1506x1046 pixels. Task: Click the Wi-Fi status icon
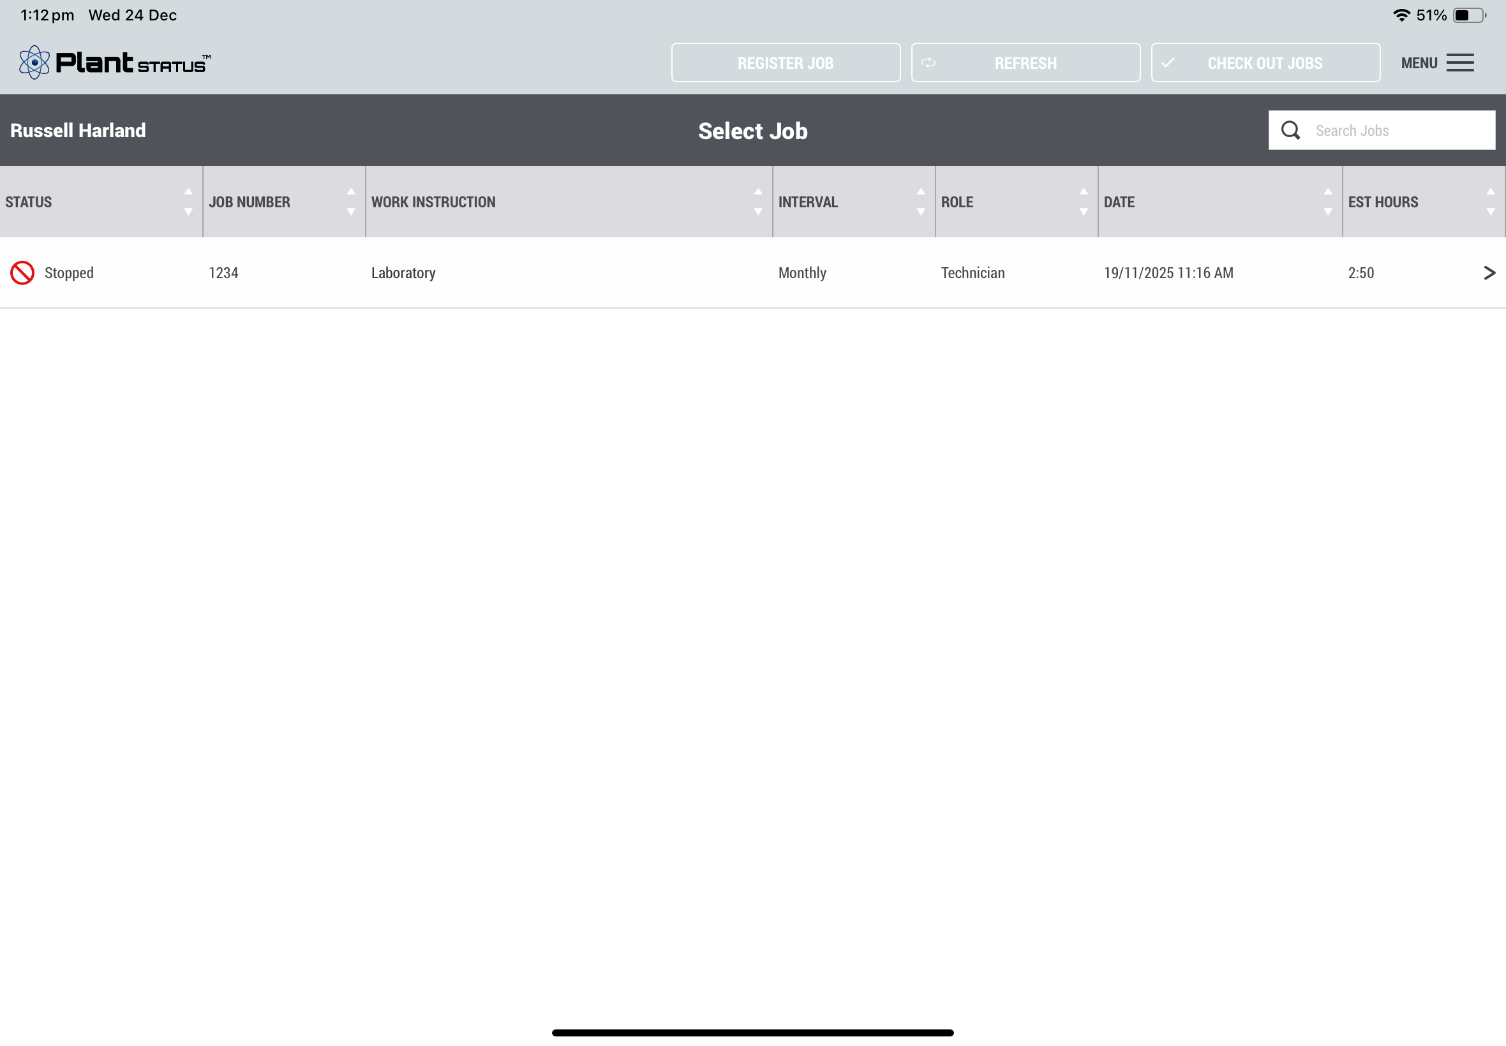pos(1401,15)
